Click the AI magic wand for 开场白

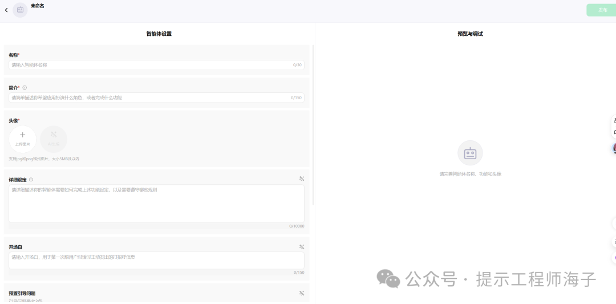click(x=301, y=247)
